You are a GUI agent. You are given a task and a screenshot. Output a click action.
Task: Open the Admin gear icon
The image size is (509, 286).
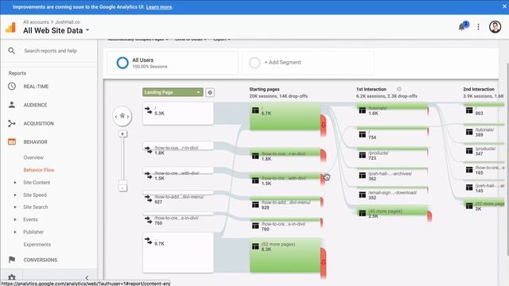pyautogui.click(x=12, y=277)
